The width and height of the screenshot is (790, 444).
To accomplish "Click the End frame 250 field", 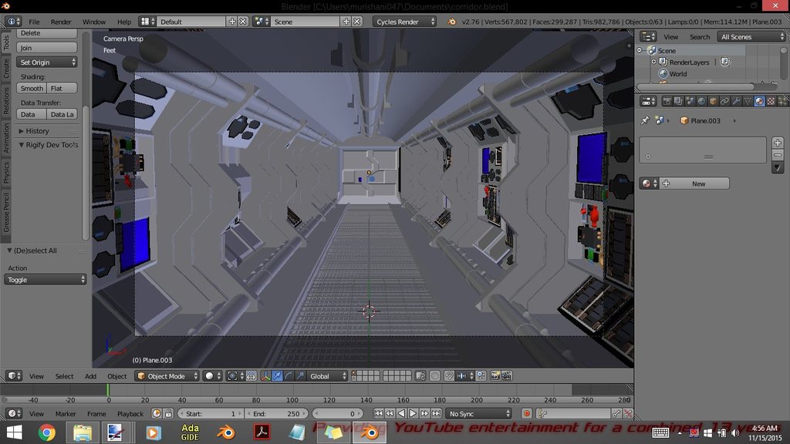I will click(276, 413).
